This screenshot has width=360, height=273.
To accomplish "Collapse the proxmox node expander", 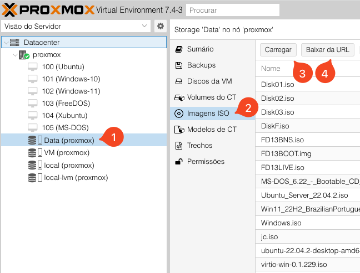I will tap(14, 55).
